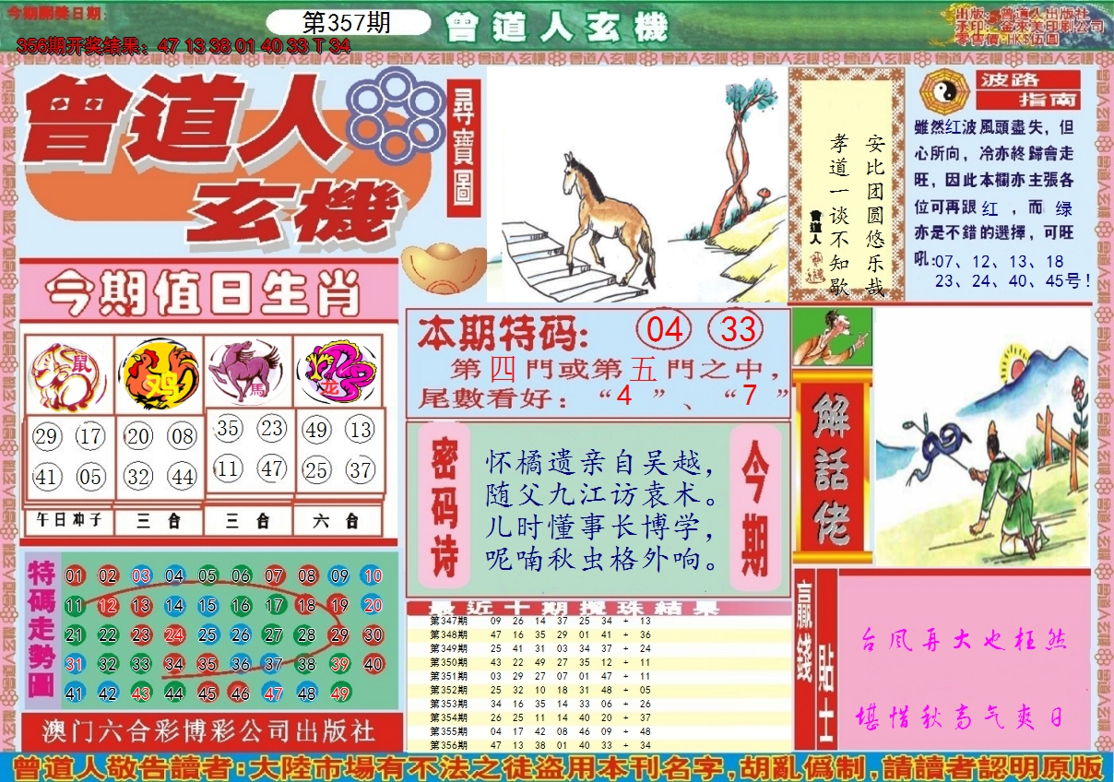Click trend chart ball 31

tap(75, 664)
